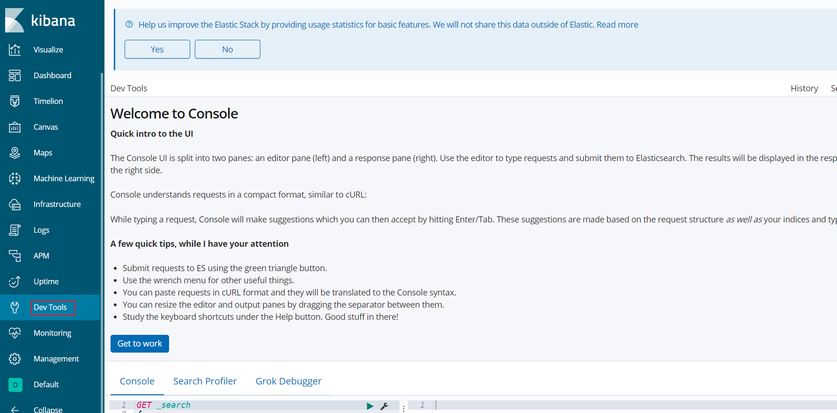
Task: Open the wrench menu in the editor
Action: [x=385, y=406]
